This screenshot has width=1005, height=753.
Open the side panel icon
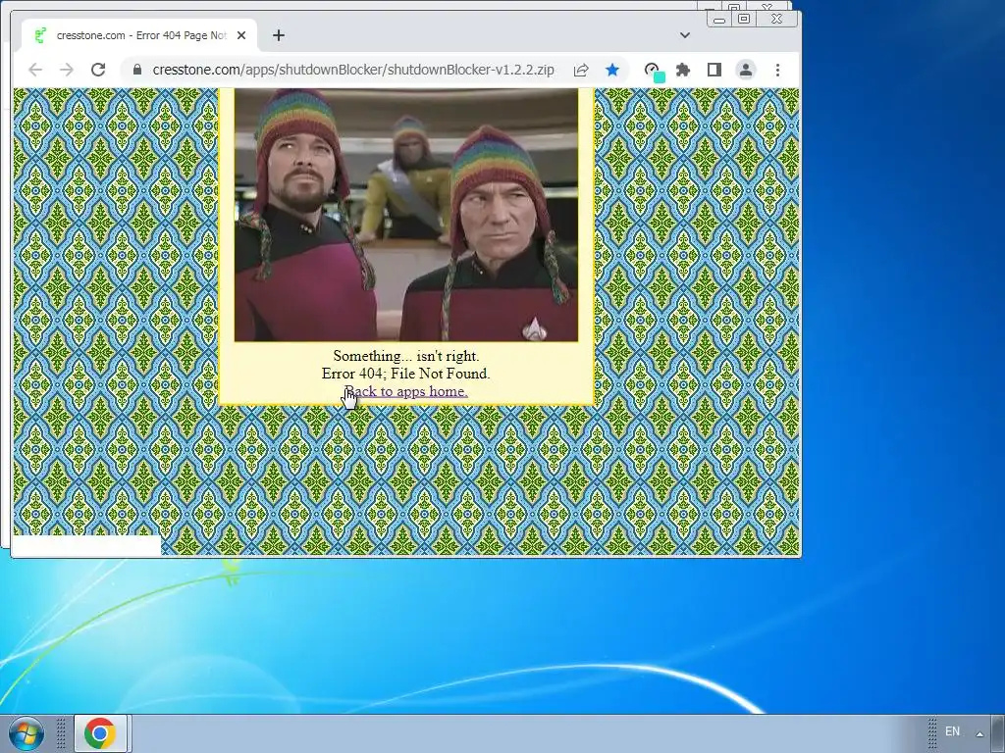tap(714, 70)
